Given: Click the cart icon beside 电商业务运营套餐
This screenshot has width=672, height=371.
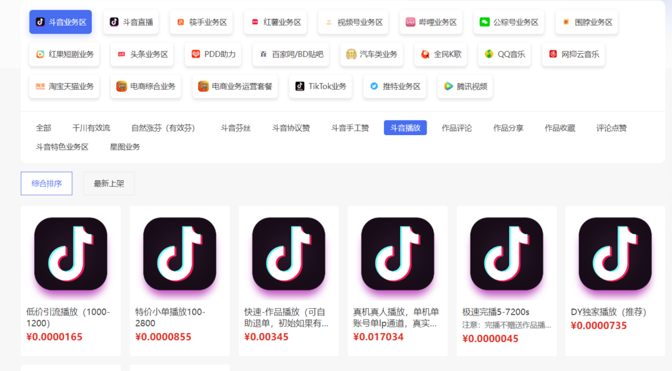Looking at the screenshot, I should coord(203,86).
